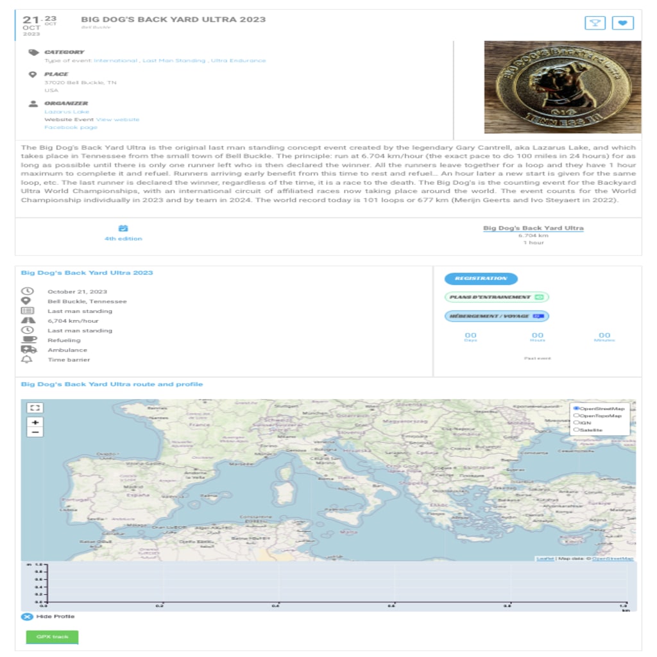Open the Leaflet attribution link

pyautogui.click(x=545, y=559)
